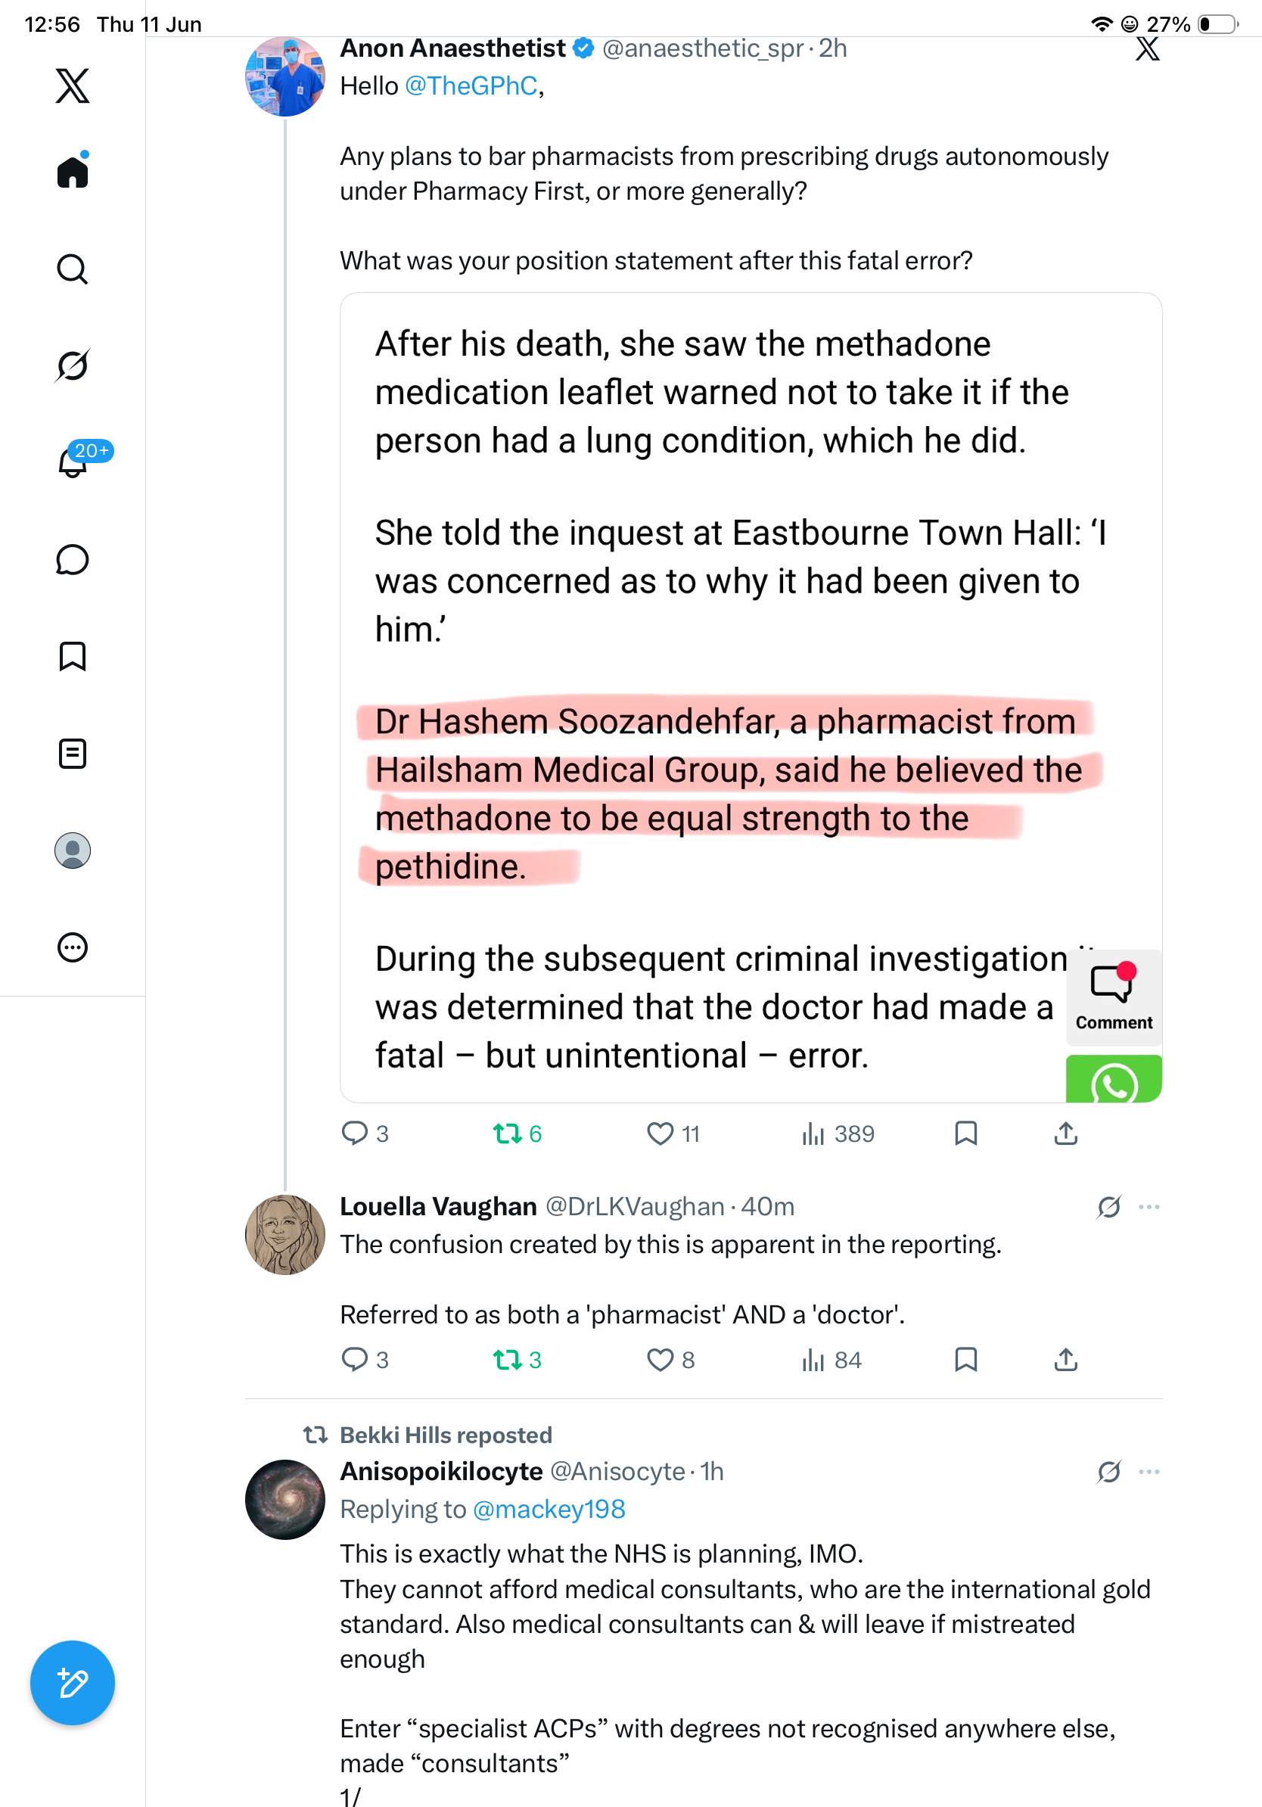The image size is (1262, 1807).
Task: Tap the compose post floating button
Action: pos(73,1683)
